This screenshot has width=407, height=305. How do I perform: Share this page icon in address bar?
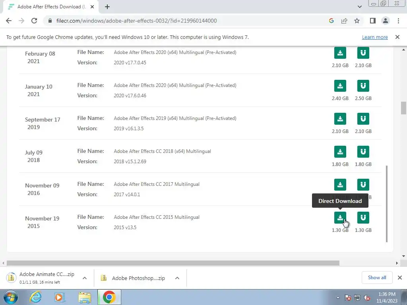point(344,21)
